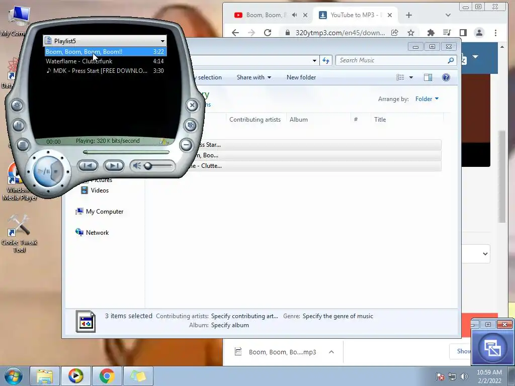Go back in Chrome
The image size is (515, 386).
click(235, 33)
